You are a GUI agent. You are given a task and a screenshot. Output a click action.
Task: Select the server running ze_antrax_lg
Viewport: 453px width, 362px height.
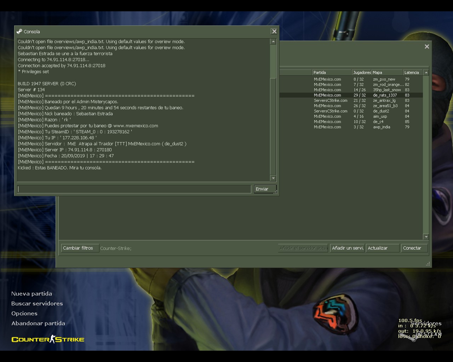[351, 100]
